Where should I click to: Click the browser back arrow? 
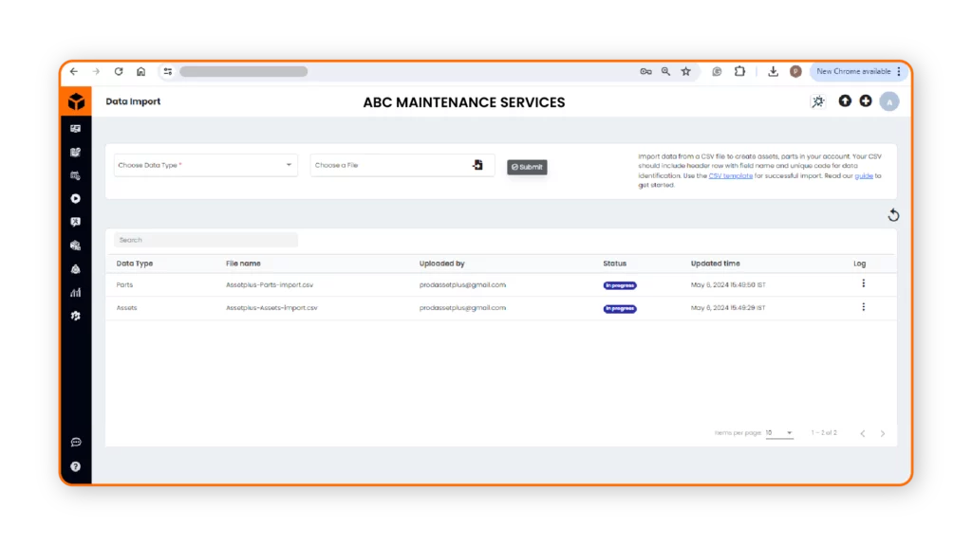coord(74,71)
